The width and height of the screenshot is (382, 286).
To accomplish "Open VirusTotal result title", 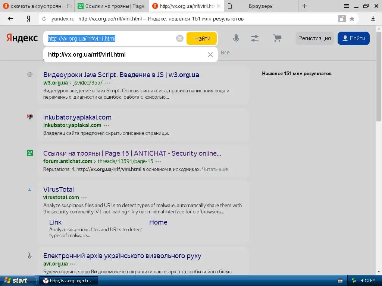I will point(59,190).
